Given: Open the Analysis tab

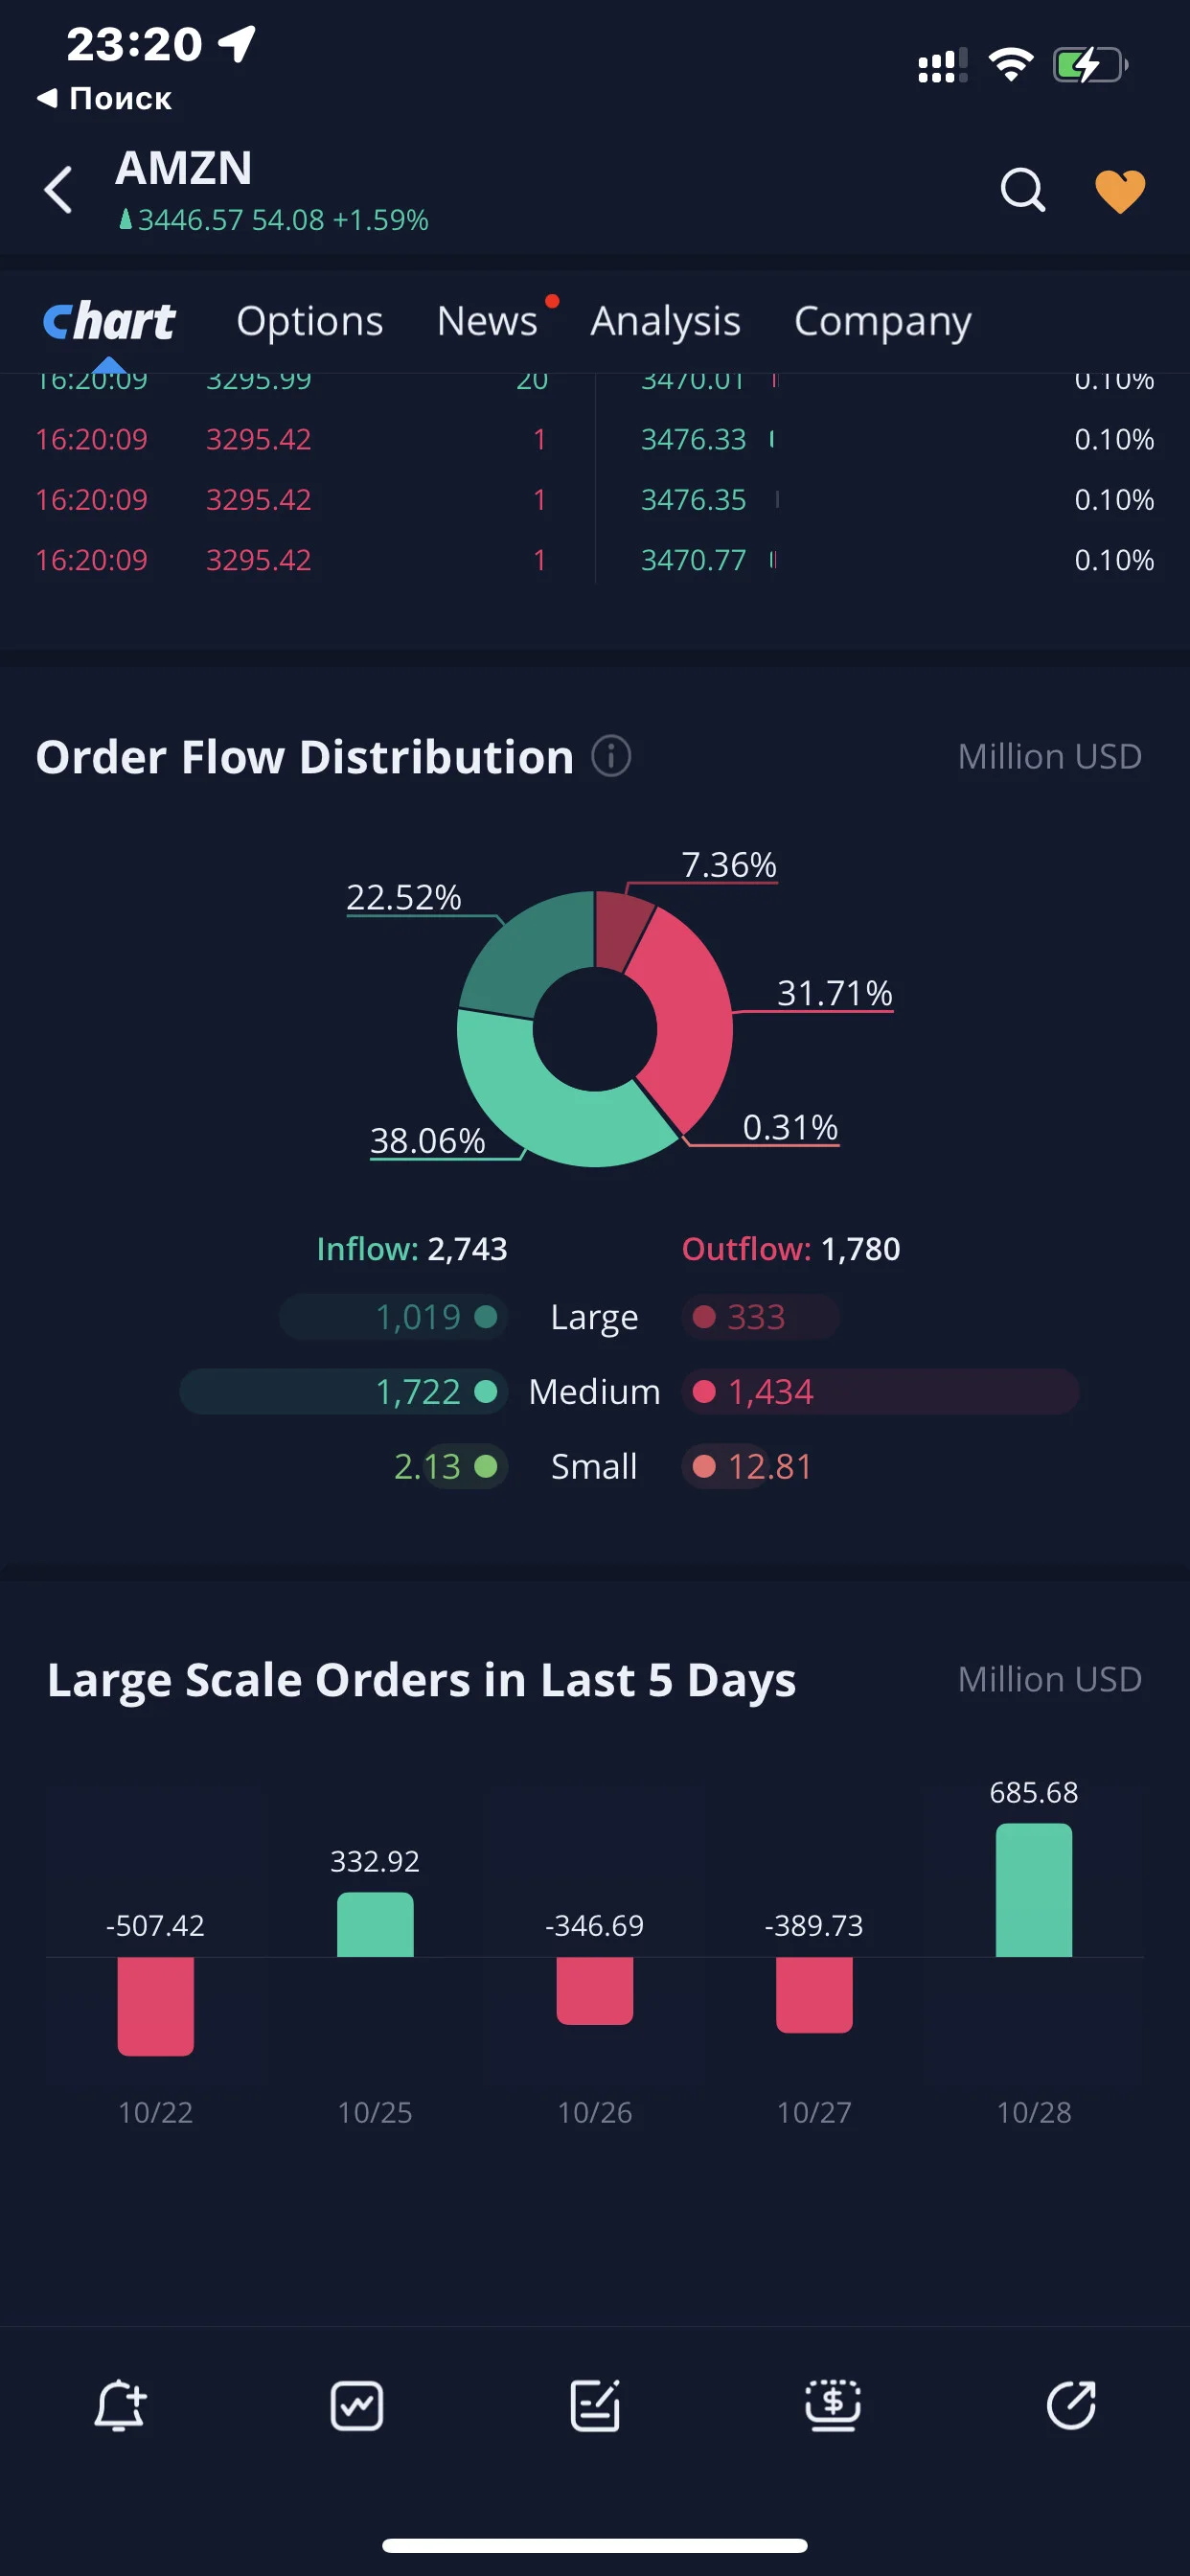Looking at the screenshot, I should 665,321.
